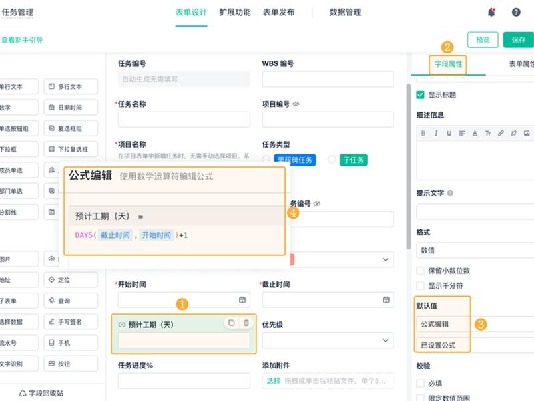Image resolution: width=534 pixels, height=401 pixels.
Task: Select the 子任务 radio option
Action: tap(332, 159)
